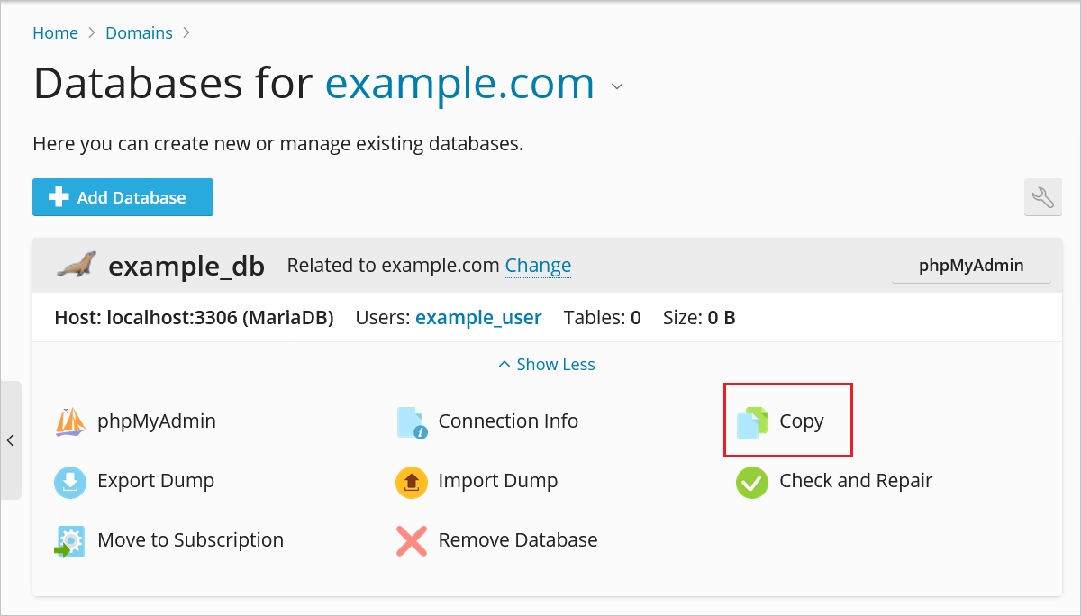Viewport: 1081px width, 616px height.
Task: Open the example_user database user link
Action: click(x=478, y=318)
